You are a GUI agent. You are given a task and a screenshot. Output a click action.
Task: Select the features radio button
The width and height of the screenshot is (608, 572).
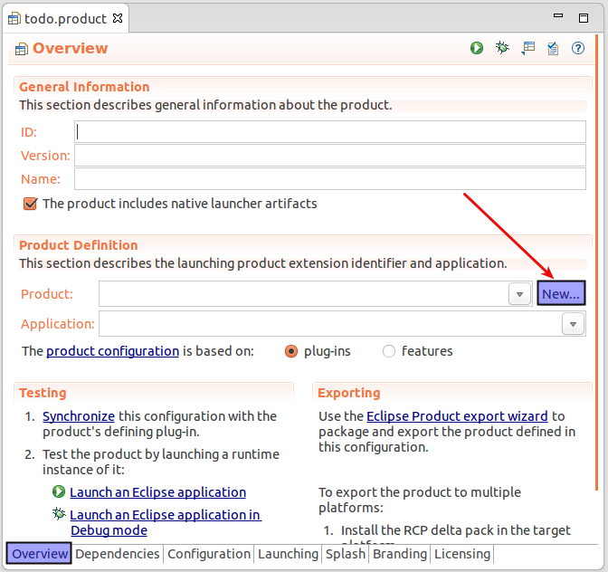389,351
